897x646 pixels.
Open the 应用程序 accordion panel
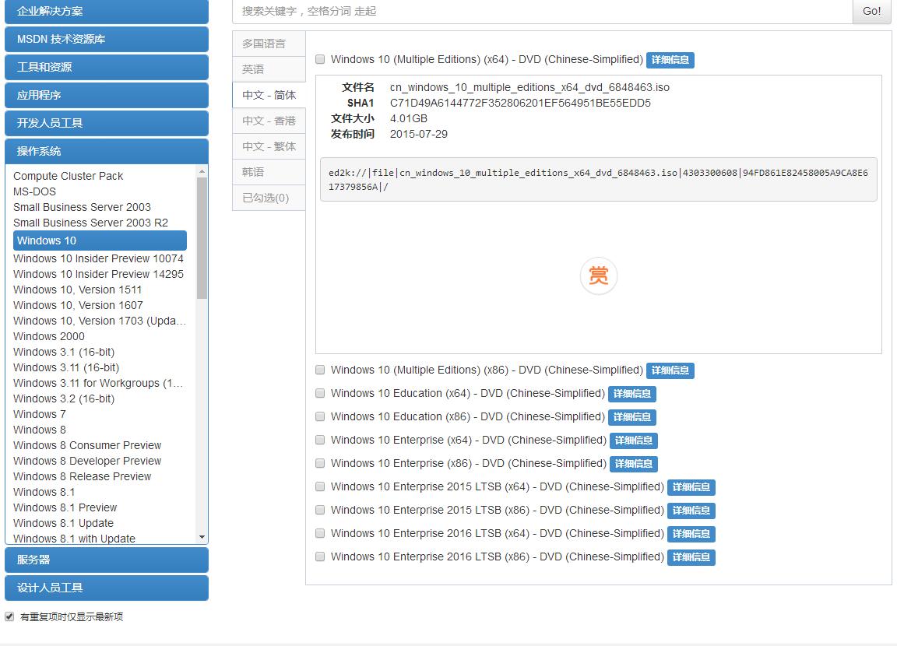tap(107, 95)
